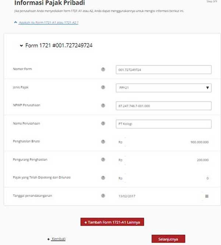Click the Nomor Form input field

click(x=163, y=69)
